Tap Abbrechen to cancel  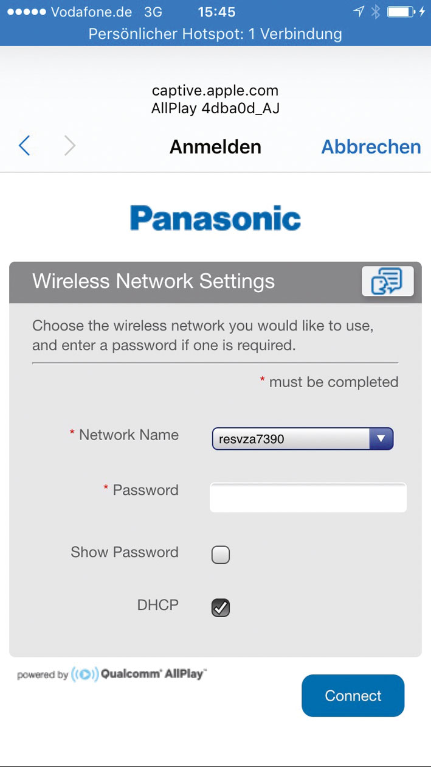tap(371, 147)
